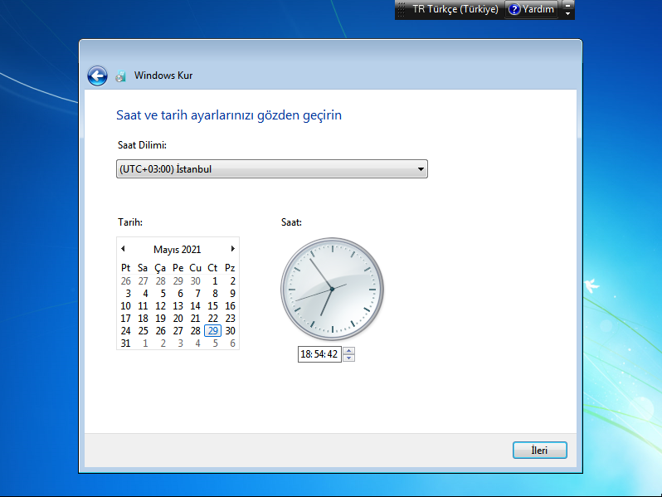Select day 10 in calendar

[x=126, y=305]
